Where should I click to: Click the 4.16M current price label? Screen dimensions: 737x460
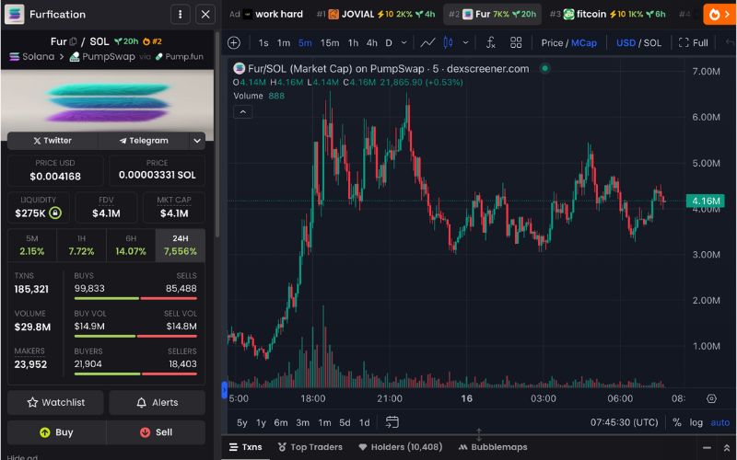[706, 201]
